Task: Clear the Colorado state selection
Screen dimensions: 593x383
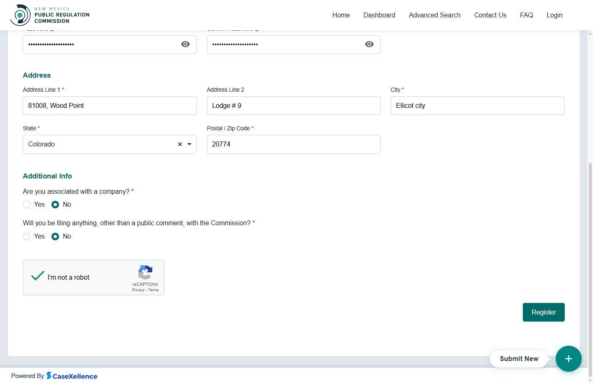Action: coord(179,144)
